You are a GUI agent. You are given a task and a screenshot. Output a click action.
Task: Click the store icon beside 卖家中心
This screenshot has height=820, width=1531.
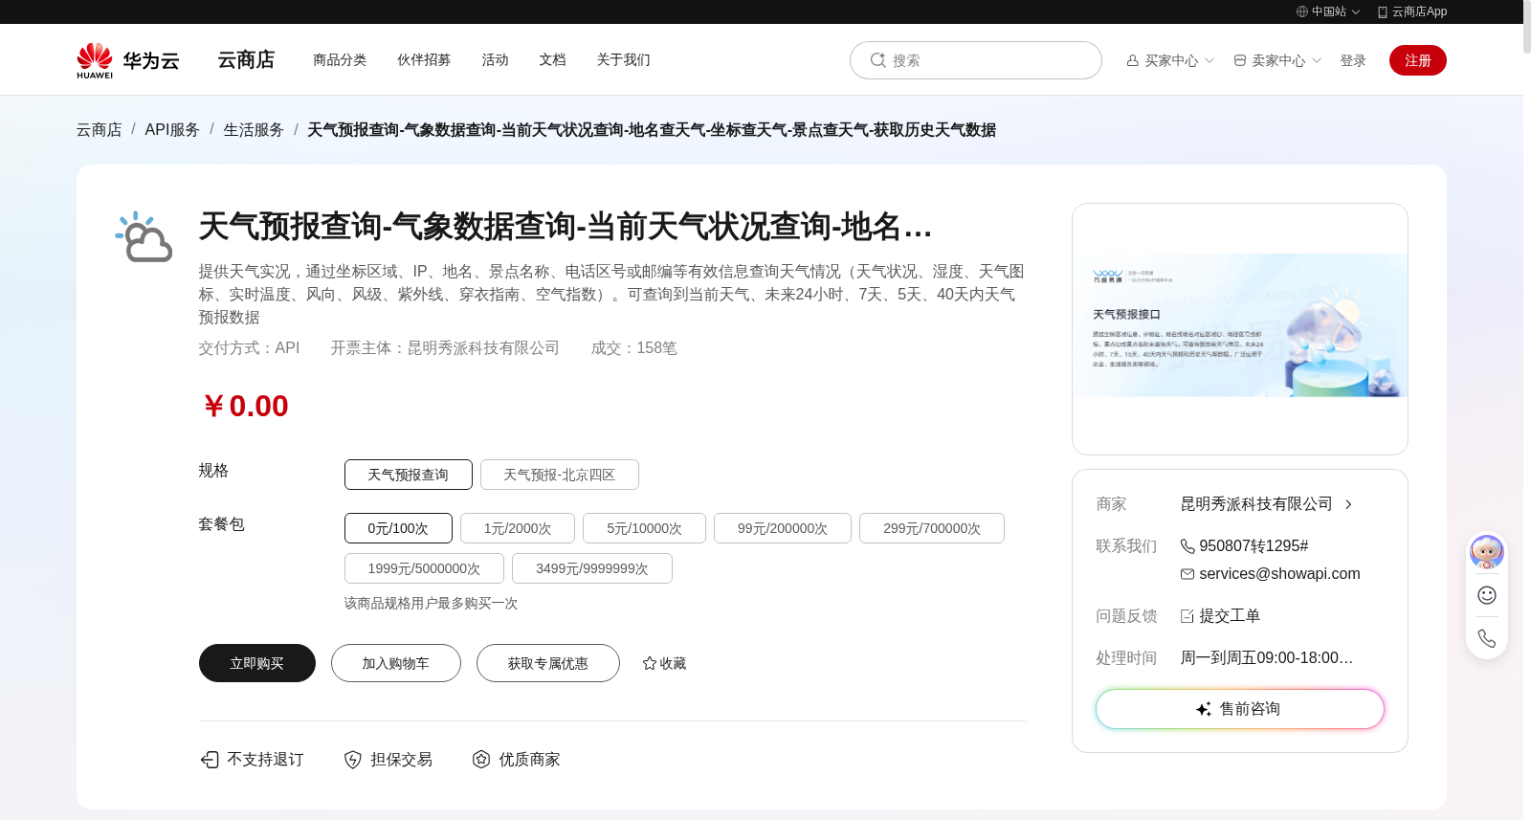pyautogui.click(x=1240, y=60)
